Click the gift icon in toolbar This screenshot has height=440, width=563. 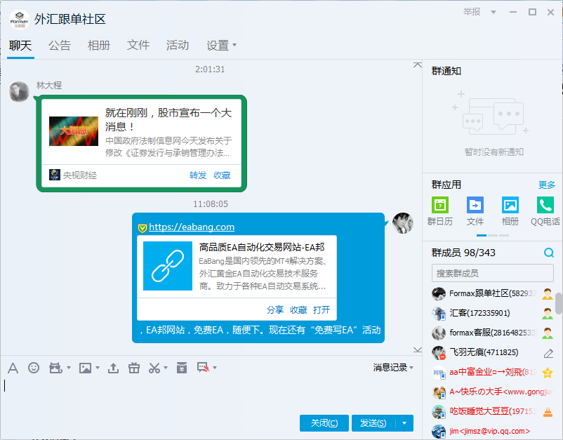(x=134, y=368)
